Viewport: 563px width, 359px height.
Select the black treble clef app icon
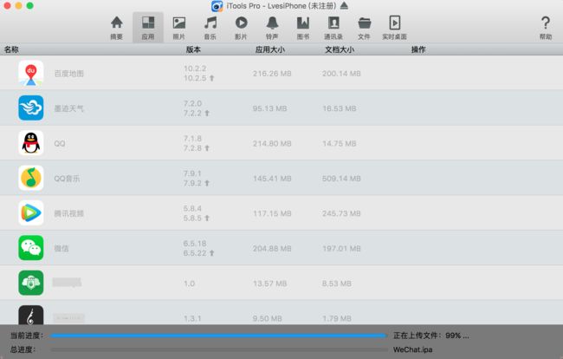coord(31,315)
